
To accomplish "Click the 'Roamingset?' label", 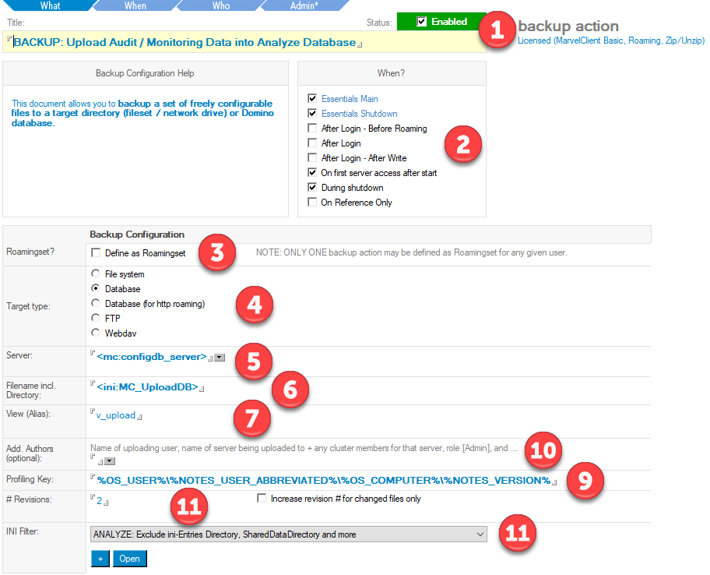I will 30,252.
